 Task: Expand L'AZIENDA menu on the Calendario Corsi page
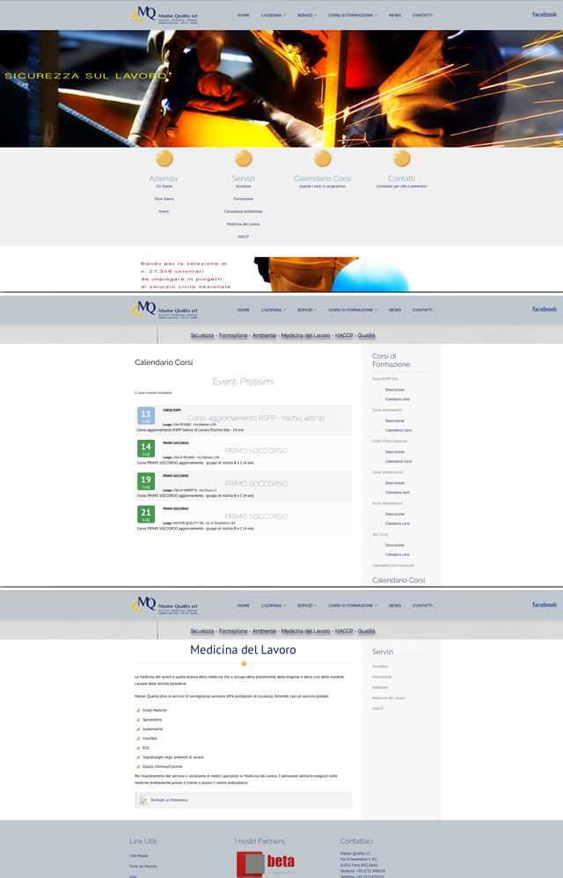pyautogui.click(x=273, y=310)
